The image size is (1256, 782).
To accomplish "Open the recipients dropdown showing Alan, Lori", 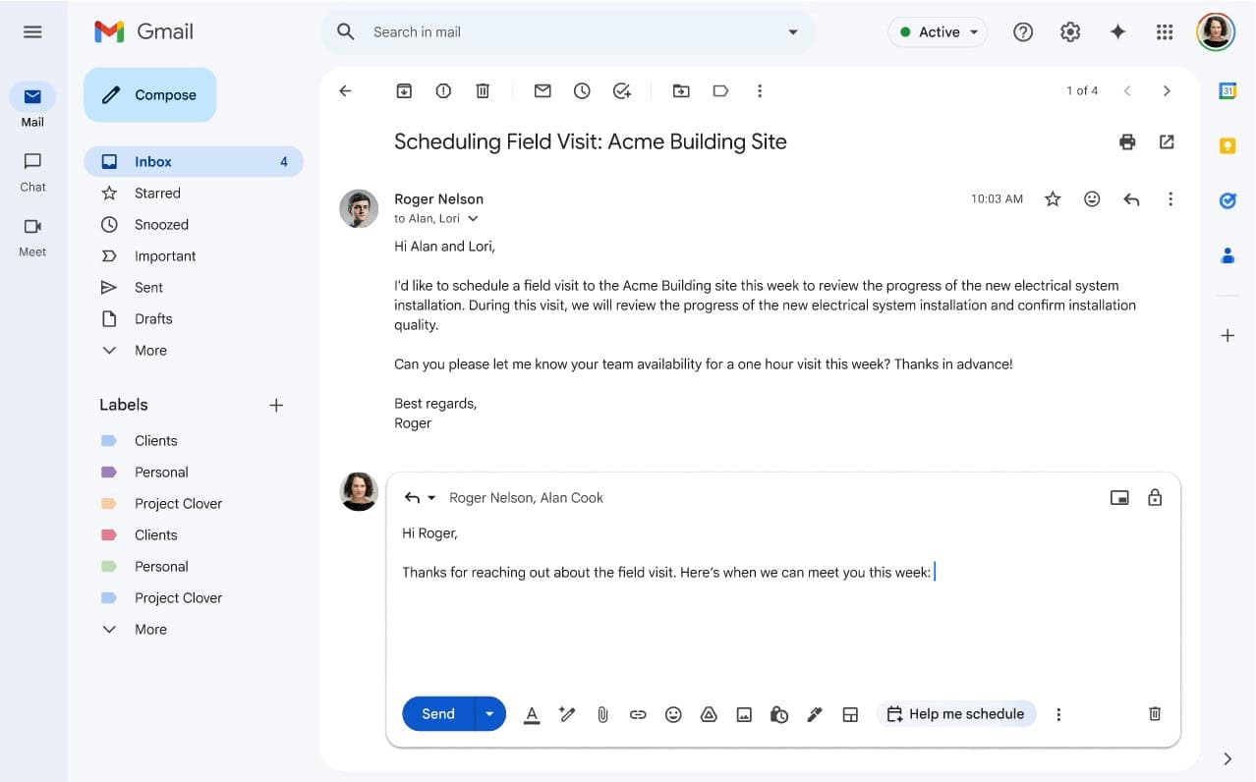I will [x=474, y=218].
